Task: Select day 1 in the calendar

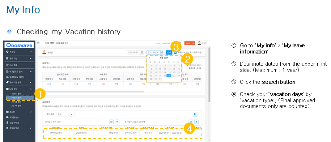Action: 151,65
